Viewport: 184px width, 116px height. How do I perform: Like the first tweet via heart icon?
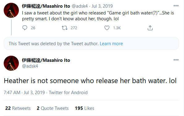(x=107, y=28)
